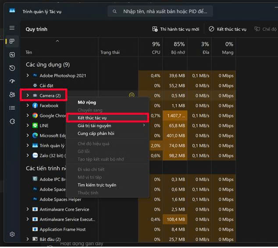Open the Details list sidebar icon
The image size is (278, 248).
point(12,108)
